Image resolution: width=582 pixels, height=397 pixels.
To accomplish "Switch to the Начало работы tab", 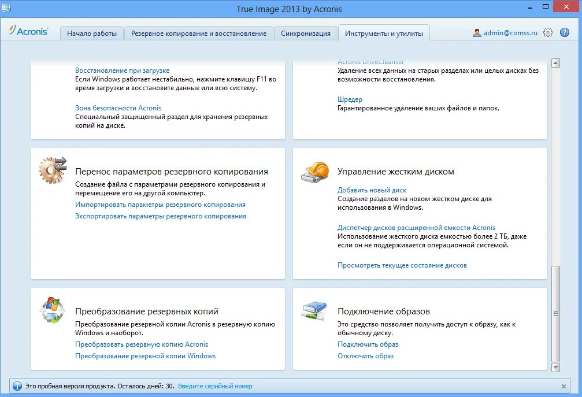I will pos(92,34).
